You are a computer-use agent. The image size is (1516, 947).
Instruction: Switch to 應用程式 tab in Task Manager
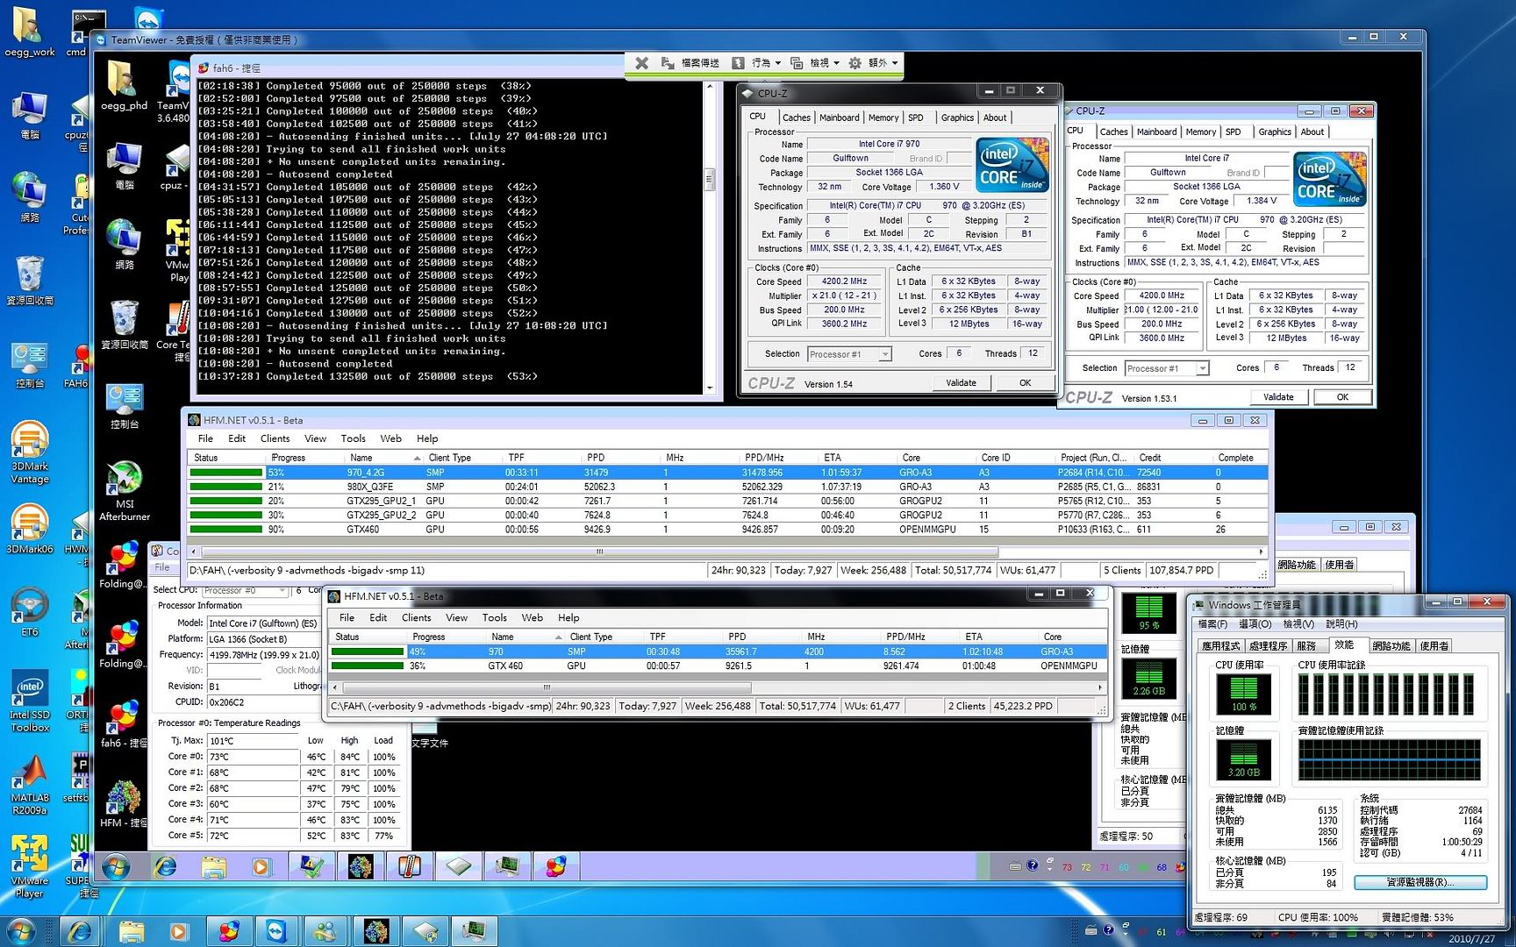coord(1220,645)
